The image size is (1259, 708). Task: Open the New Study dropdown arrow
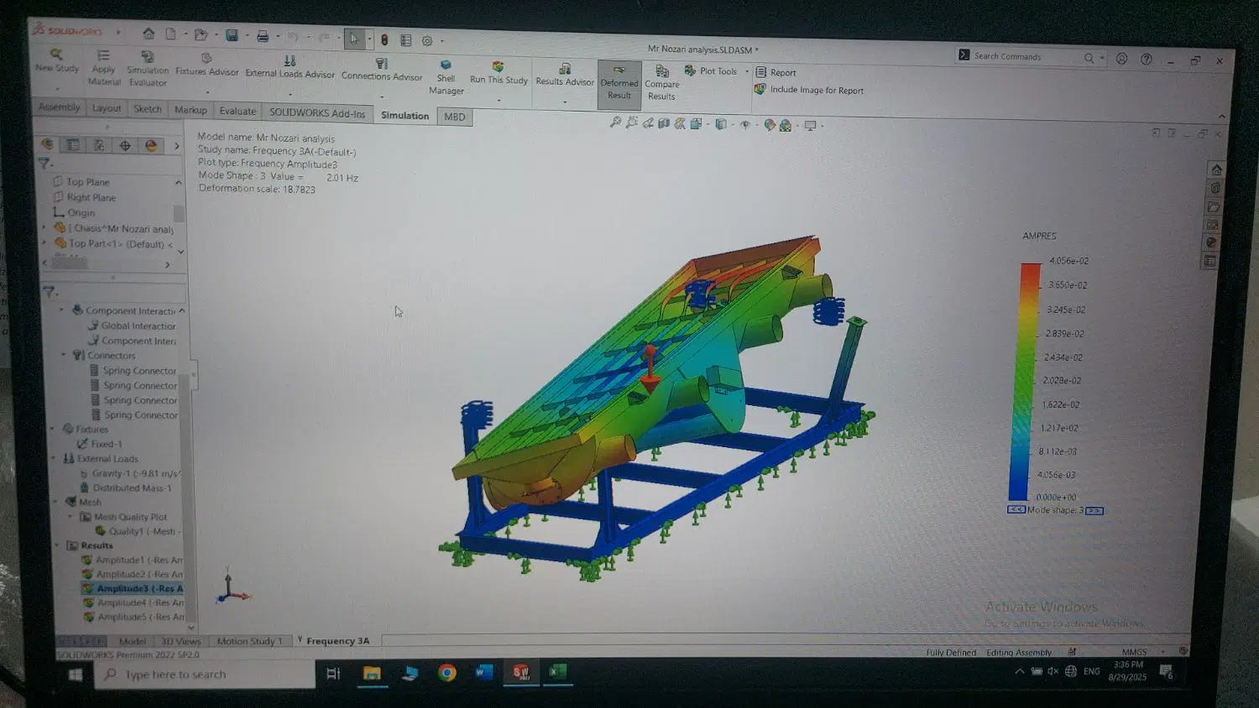57,87
